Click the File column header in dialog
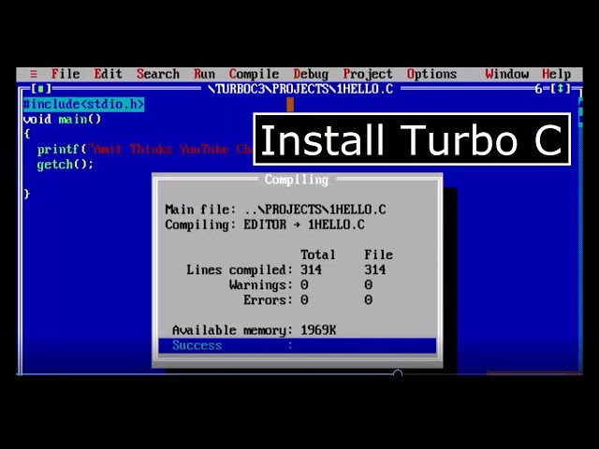Viewport: 599px width, 449px height. [378, 254]
